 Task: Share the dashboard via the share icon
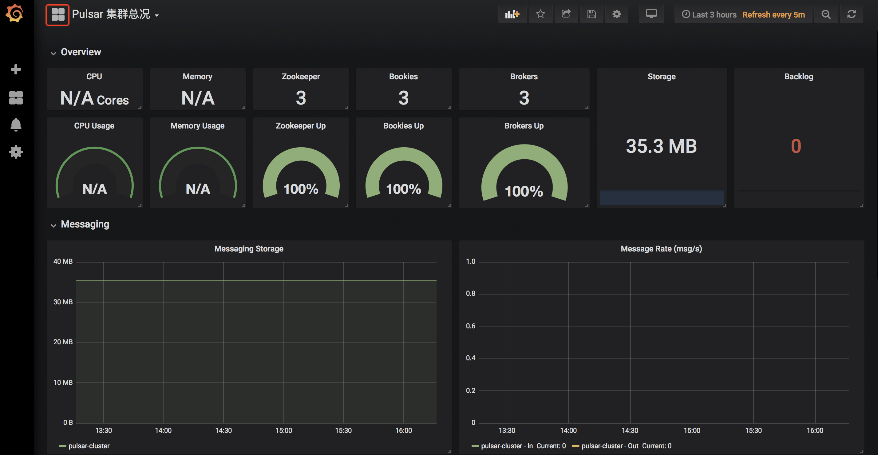click(x=566, y=14)
